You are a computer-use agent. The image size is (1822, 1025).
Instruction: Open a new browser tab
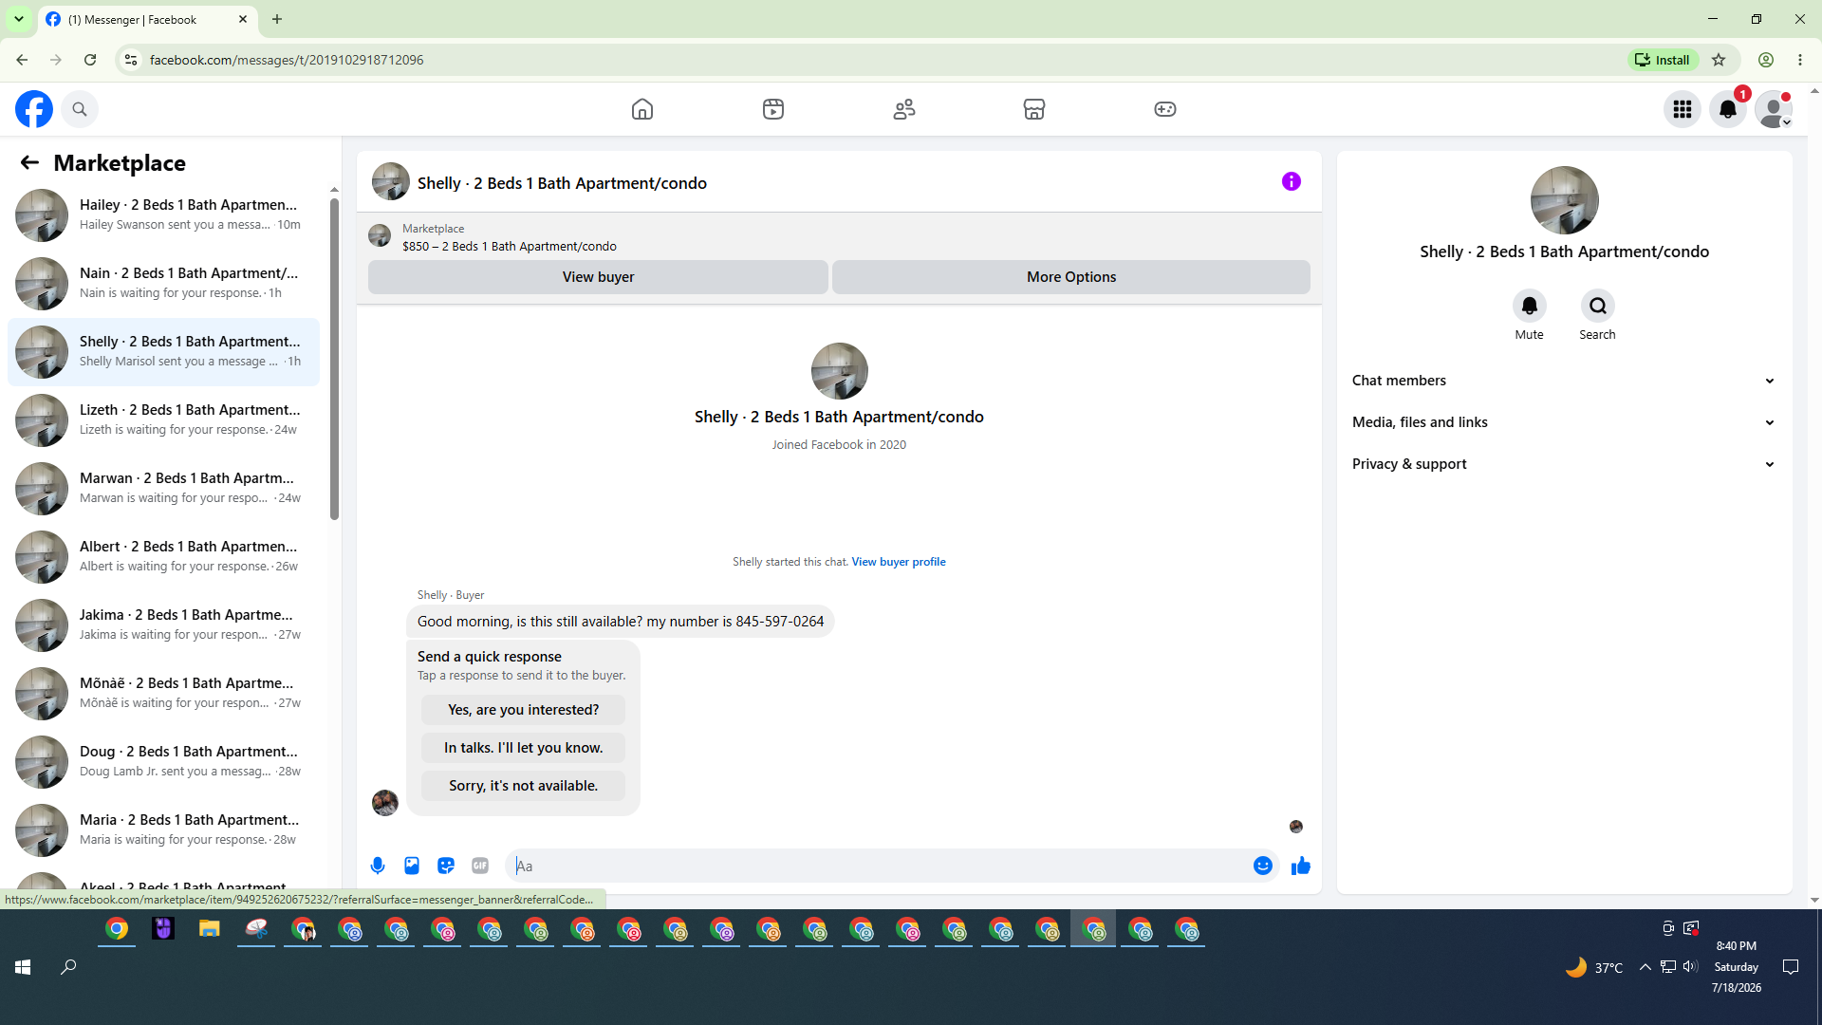click(277, 19)
